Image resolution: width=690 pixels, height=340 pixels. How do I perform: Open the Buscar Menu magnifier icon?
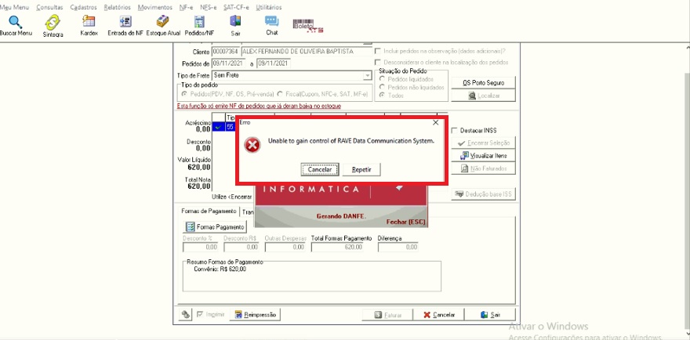click(16, 23)
